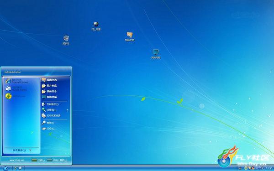
Task: Select the My Computer (我的电脑) desktop icon
Action: (x=156, y=54)
